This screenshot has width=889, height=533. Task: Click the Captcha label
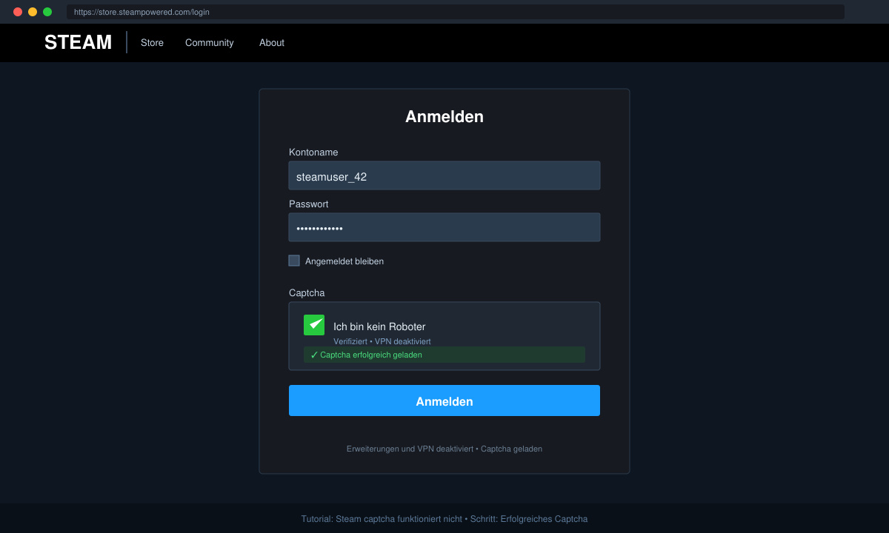(x=307, y=293)
